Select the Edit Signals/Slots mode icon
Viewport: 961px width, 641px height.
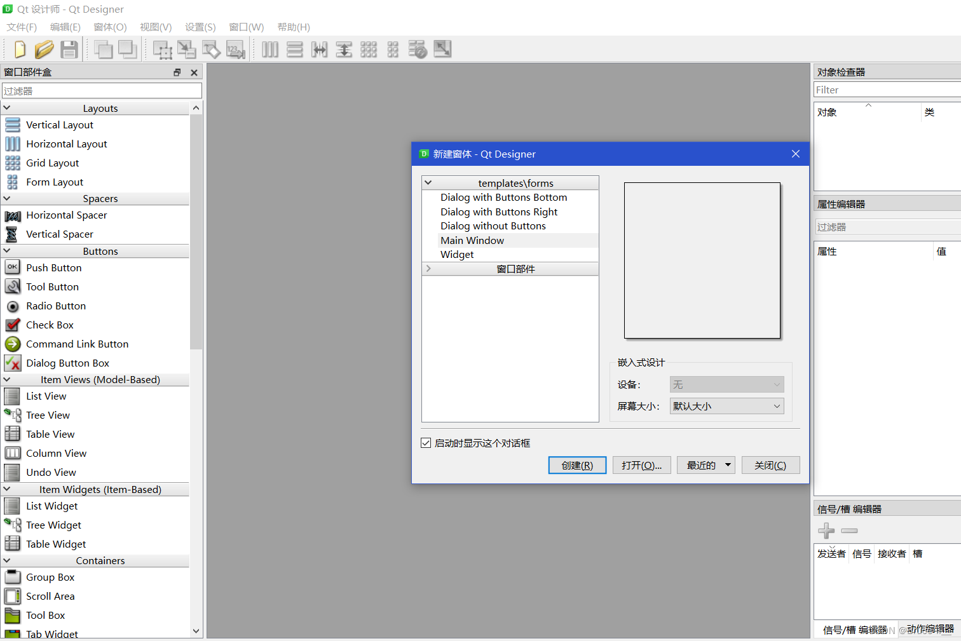coord(187,49)
